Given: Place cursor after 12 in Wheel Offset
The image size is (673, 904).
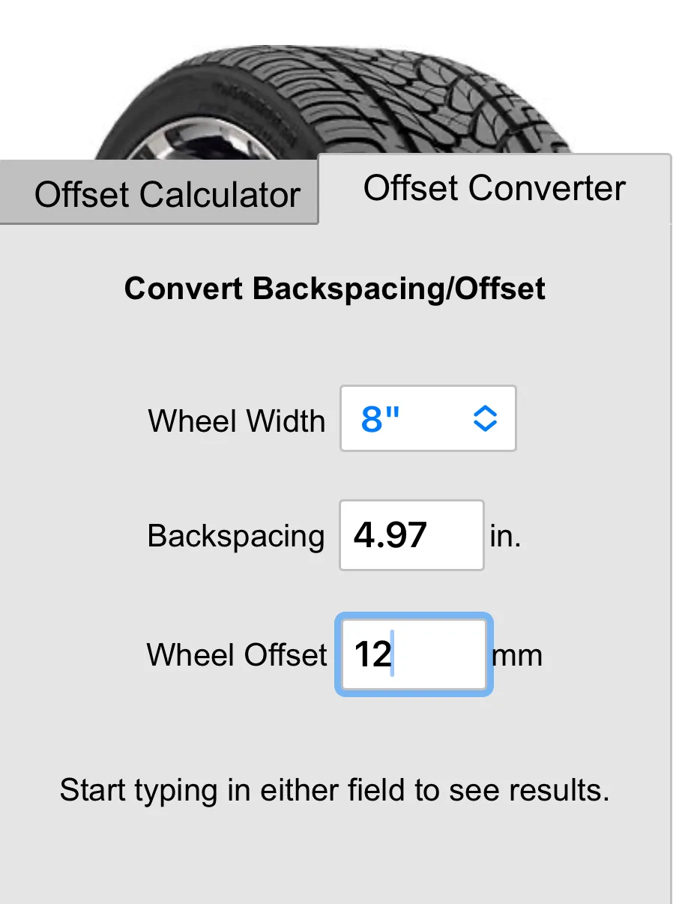Looking at the screenshot, I should 394,654.
